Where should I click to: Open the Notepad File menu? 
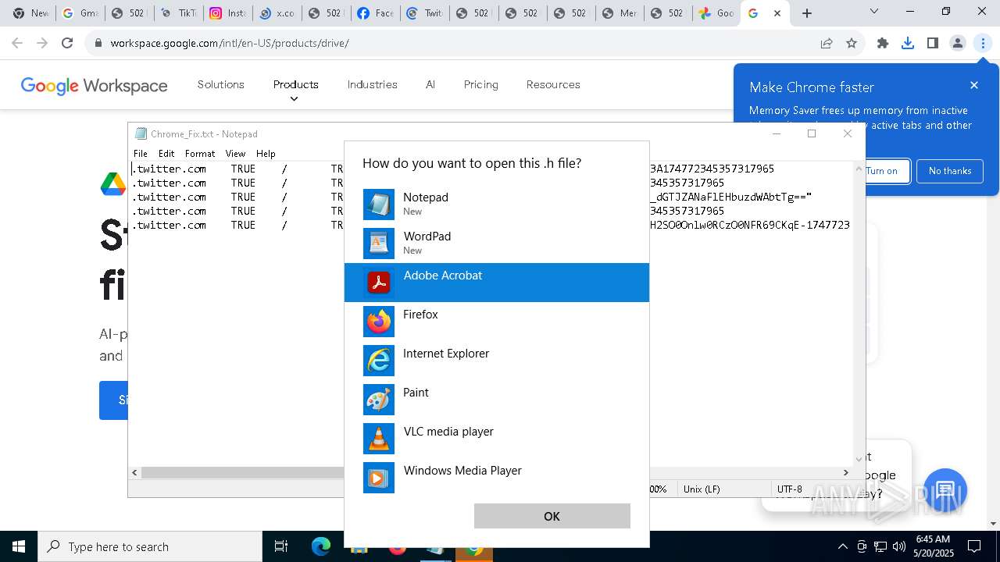[x=141, y=154]
